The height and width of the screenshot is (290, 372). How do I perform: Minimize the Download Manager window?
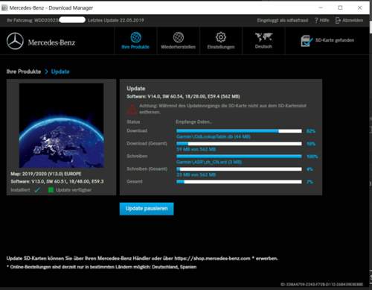click(x=321, y=7)
